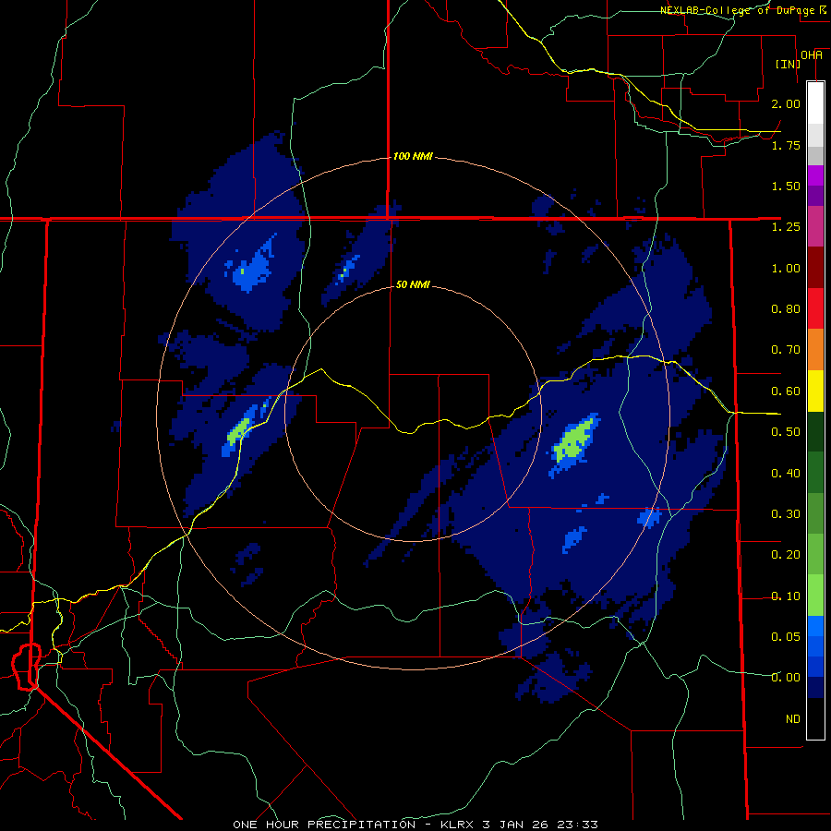The image size is (831, 831).
Task: Click the black ND legend swatch
Action: tap(815, 718)
